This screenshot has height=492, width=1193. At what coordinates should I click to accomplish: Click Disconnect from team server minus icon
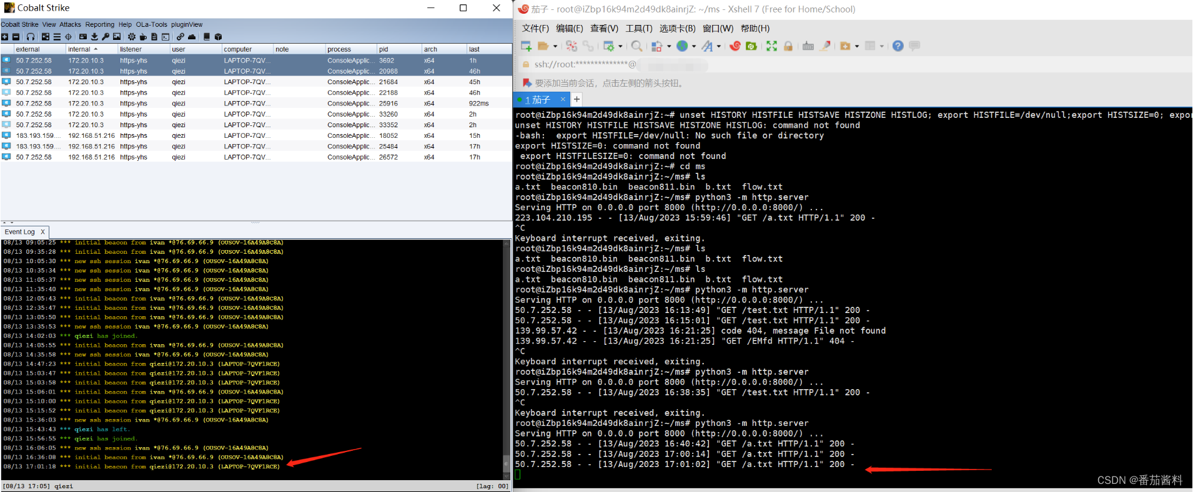point(16,37)
